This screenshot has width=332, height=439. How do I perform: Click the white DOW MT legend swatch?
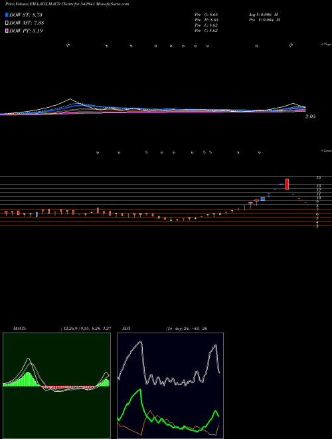7,23
